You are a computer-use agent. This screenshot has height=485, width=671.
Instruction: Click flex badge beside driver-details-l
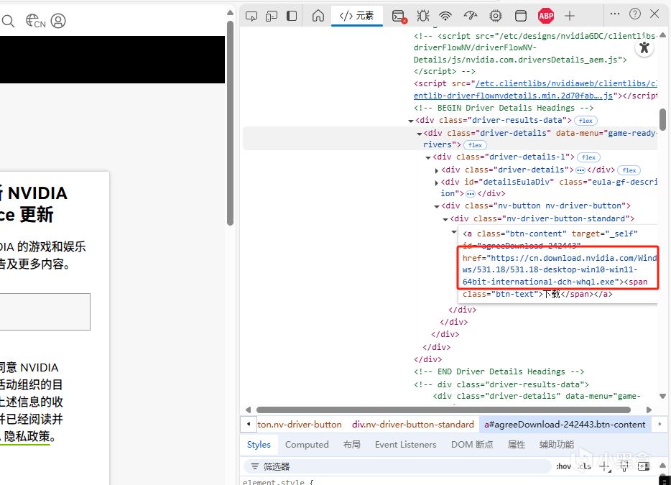coord(588,157)
